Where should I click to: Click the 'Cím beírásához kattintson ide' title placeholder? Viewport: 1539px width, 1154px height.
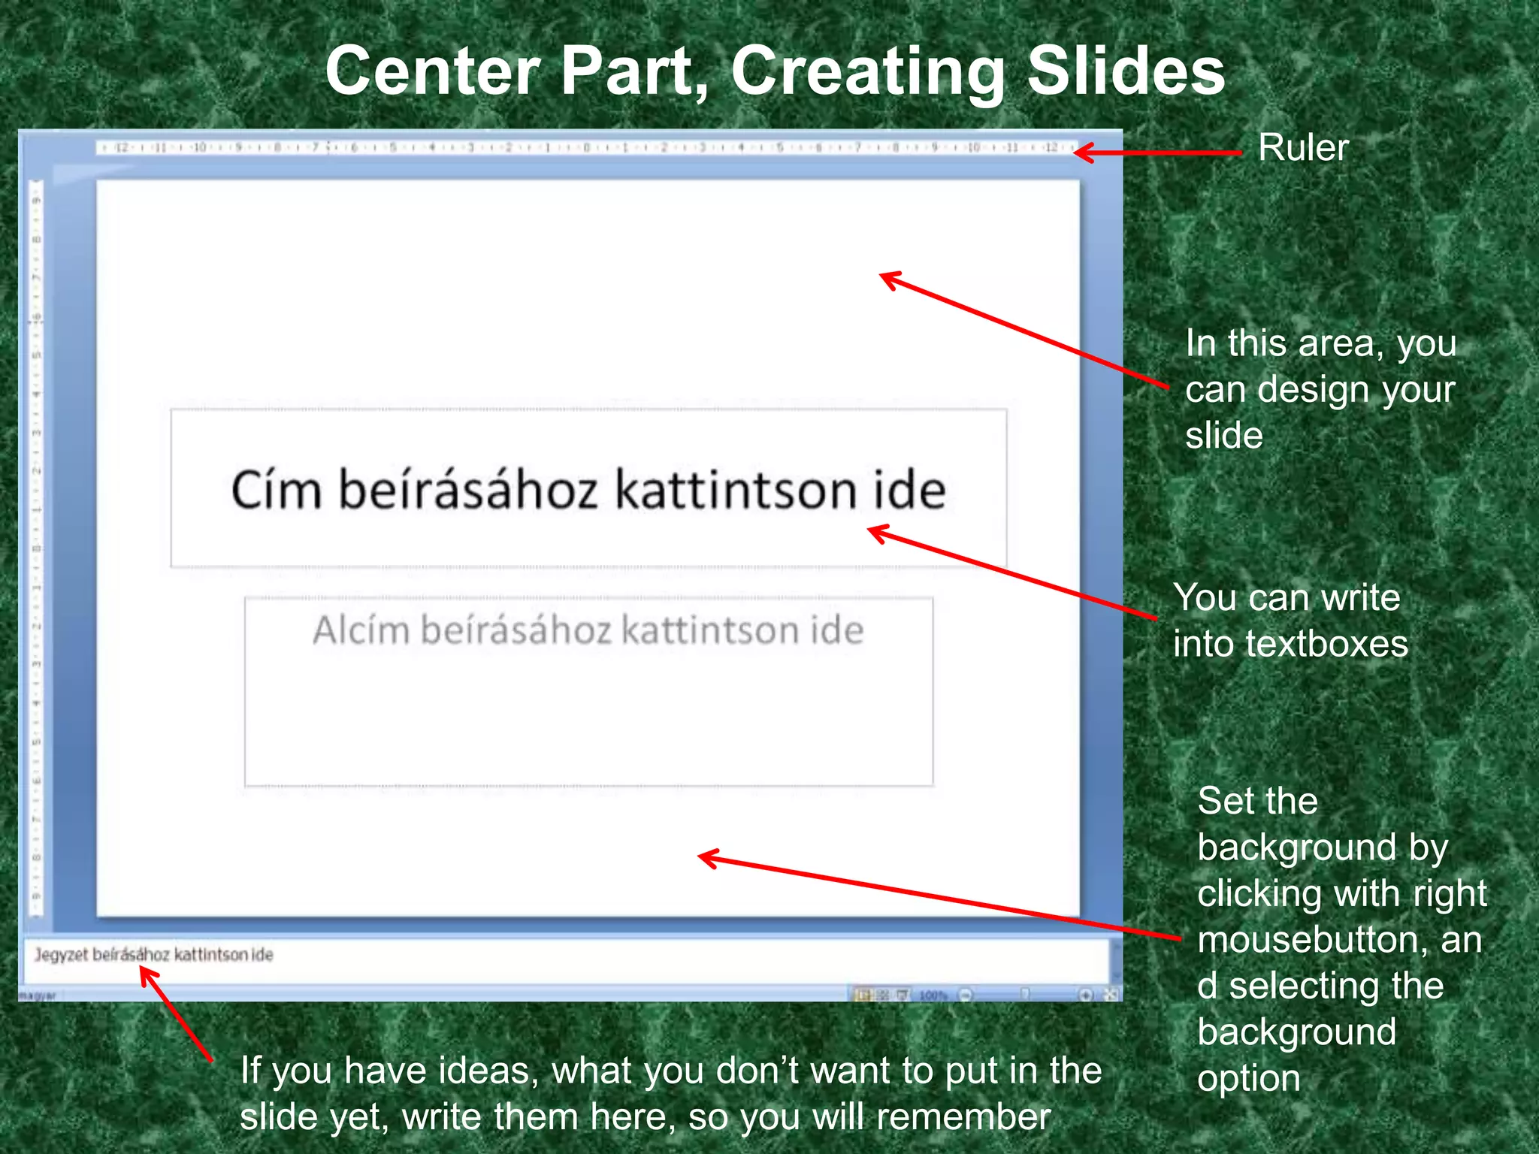[x=588, y=488]
